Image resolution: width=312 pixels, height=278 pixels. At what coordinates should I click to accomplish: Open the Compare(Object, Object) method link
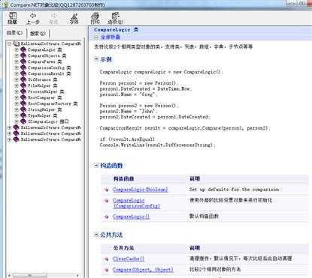(x=143, y=270)
